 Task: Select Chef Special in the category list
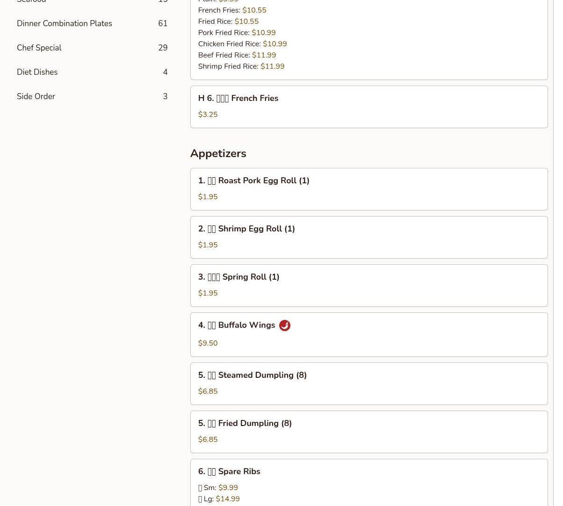pyautogui.click(x=39, y=48)
